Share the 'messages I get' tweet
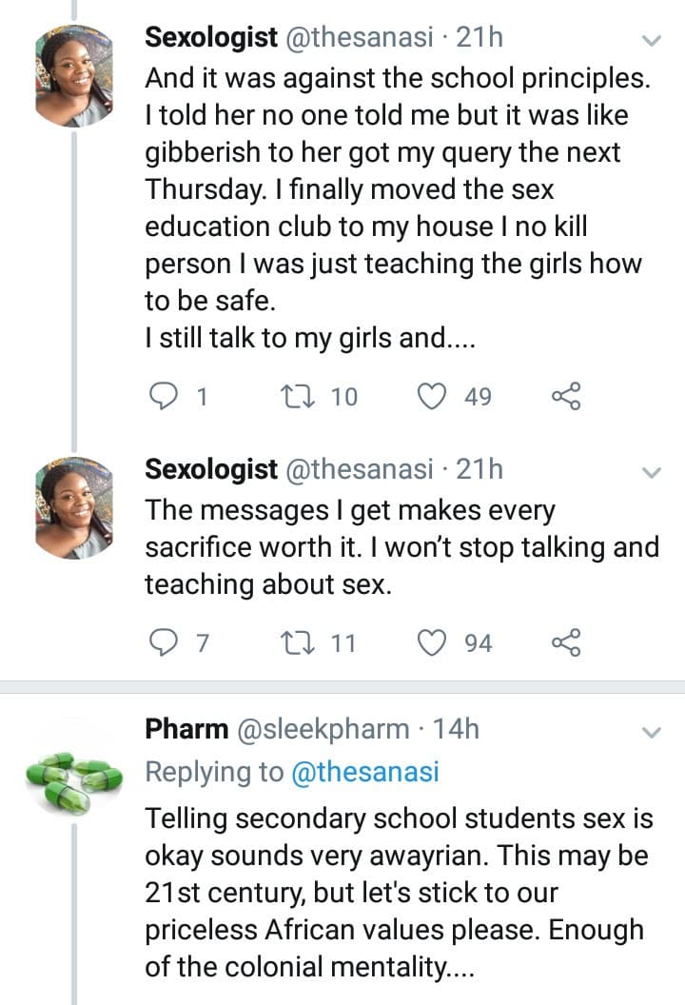This screenshot has width=685, height=1005. pyautogui.click(x=566, y=643)
